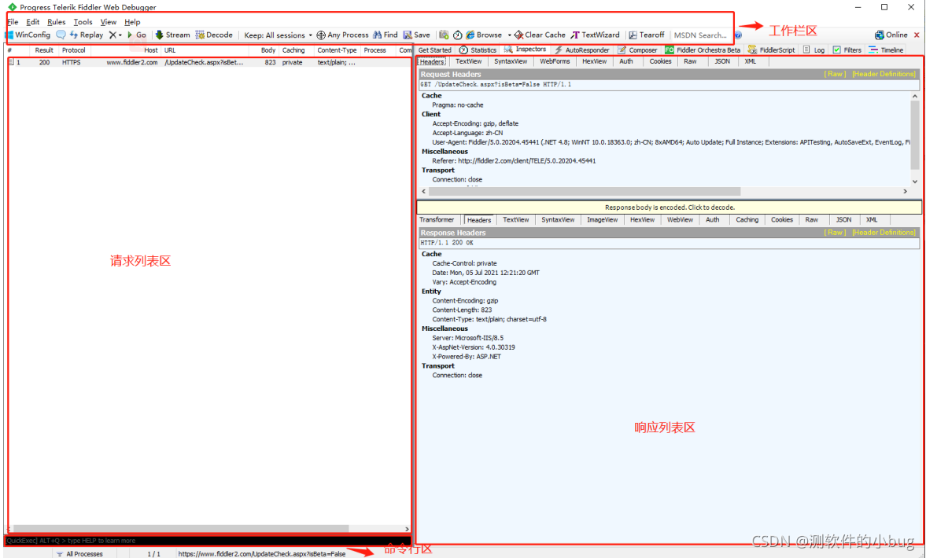This screenshot has height=558, width=926.
Task: Select request TextView inspector tab
Action: tap(468, 61)
